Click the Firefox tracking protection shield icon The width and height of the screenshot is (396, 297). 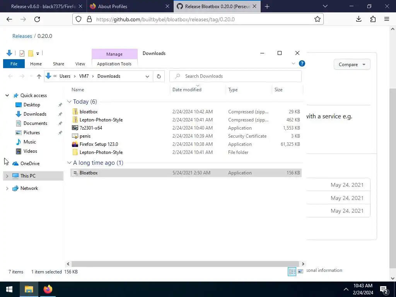(79, 19)
